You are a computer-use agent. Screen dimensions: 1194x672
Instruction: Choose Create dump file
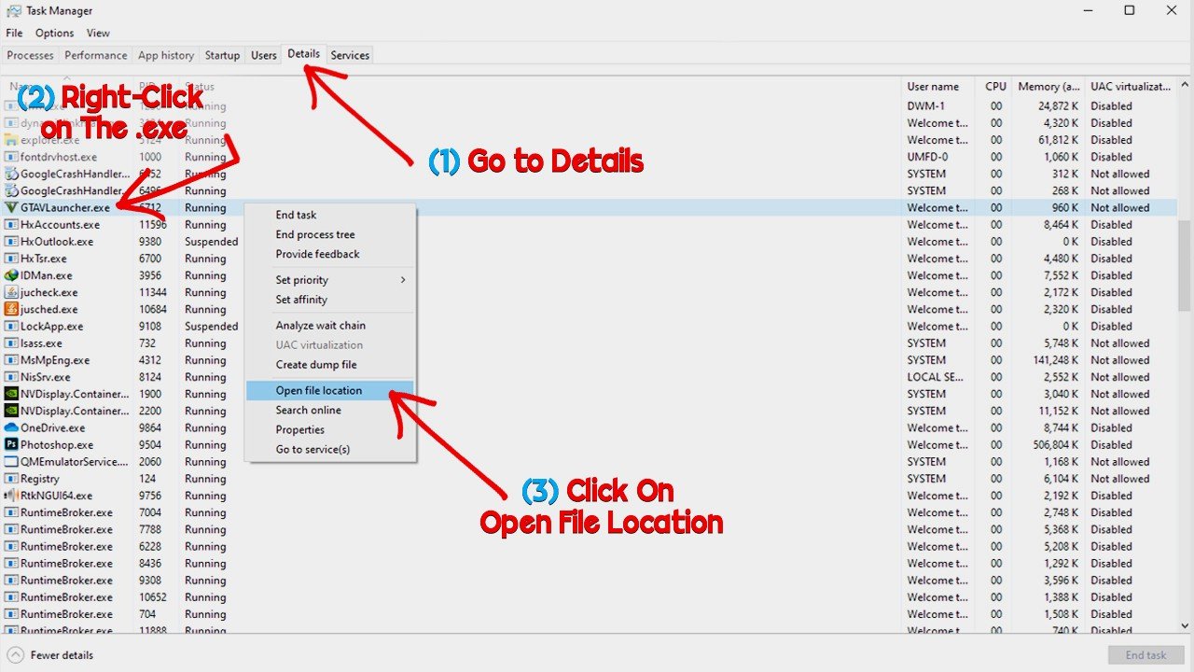[330, 365]
